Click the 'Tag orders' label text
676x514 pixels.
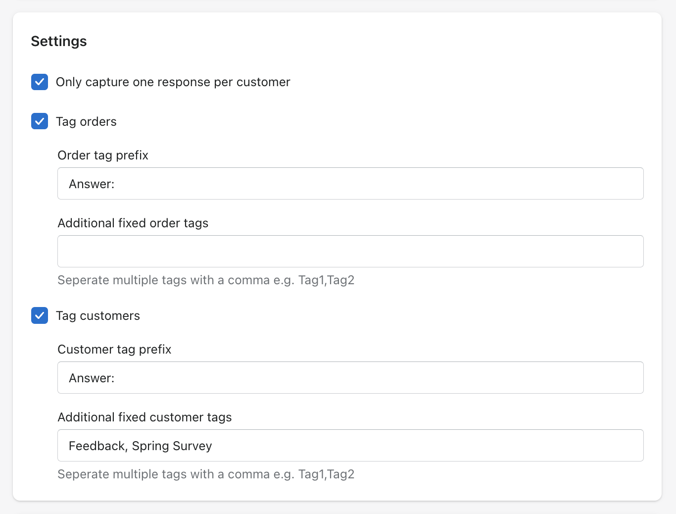[x=86, y=122]
